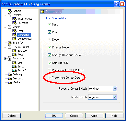Collapse the P.O.S. report node
126x121 pixels.
point(5,47)
